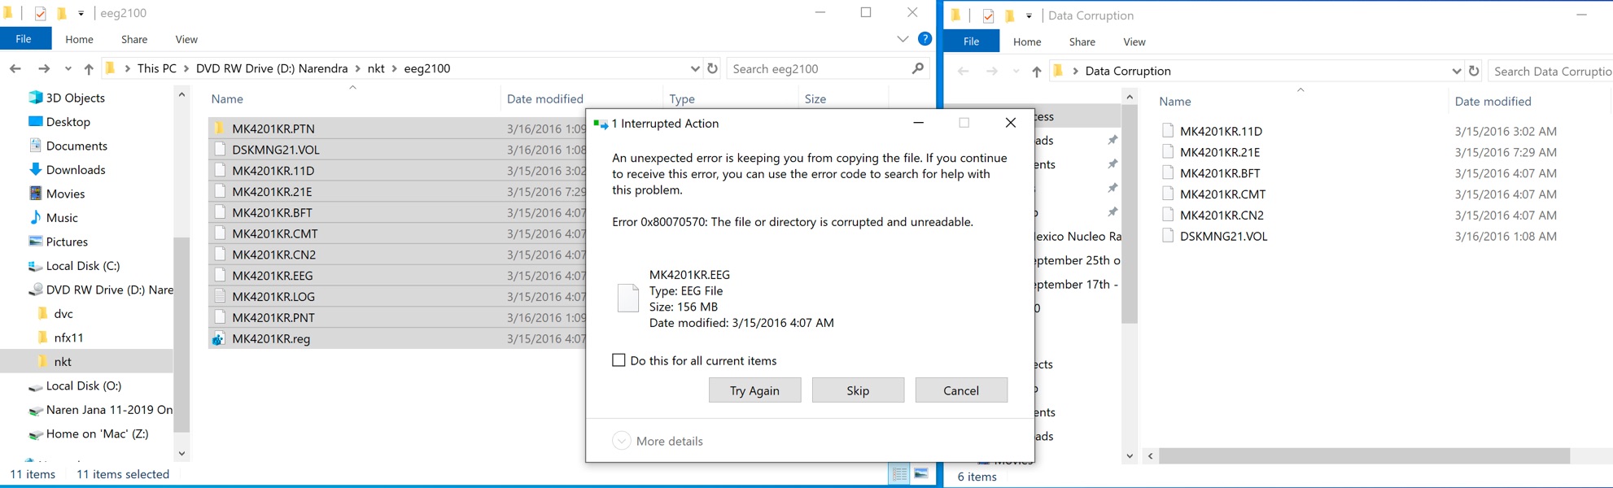Viewport: 1613px width, 488px height.
Task: Click the Up arrow in eeg2100 window
Action: tap(89, 69)
